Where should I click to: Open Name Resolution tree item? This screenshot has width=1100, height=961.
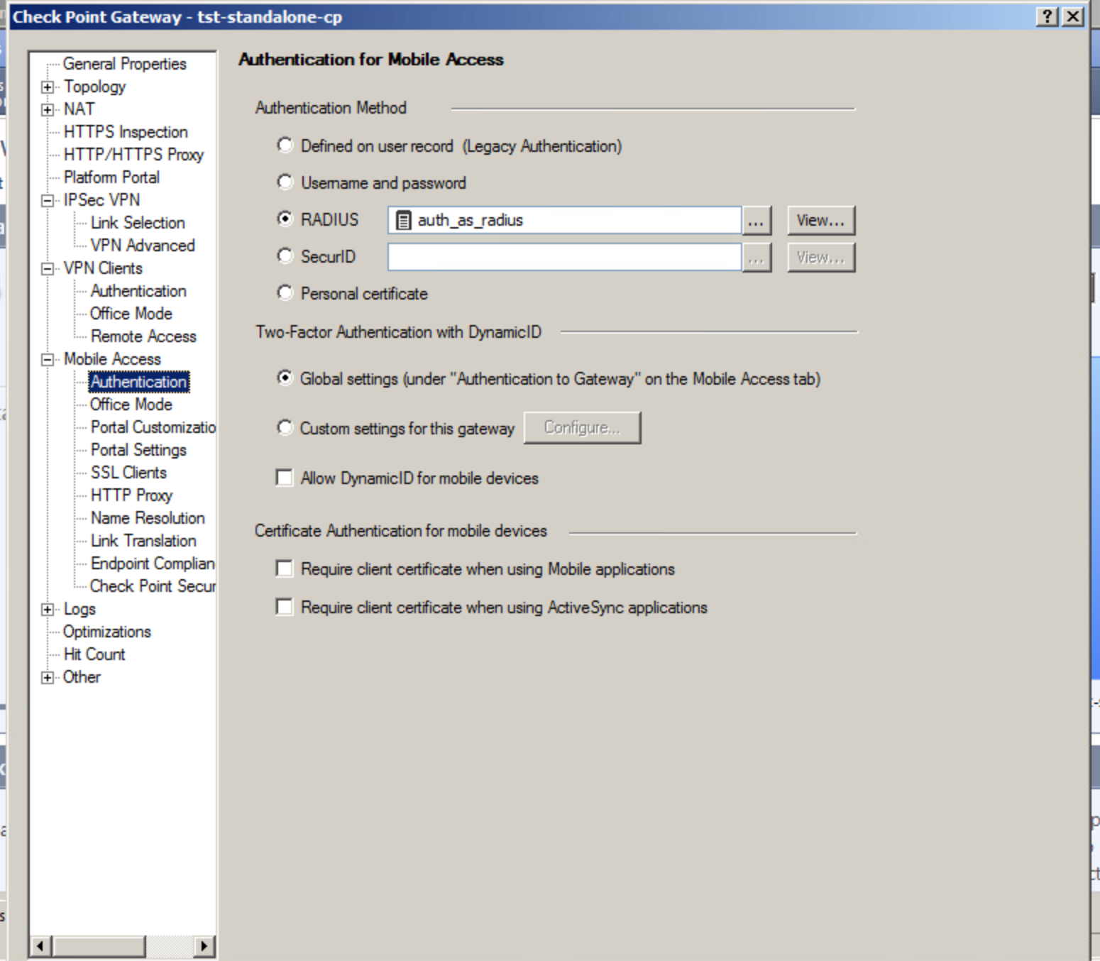(x=148, y=518)
